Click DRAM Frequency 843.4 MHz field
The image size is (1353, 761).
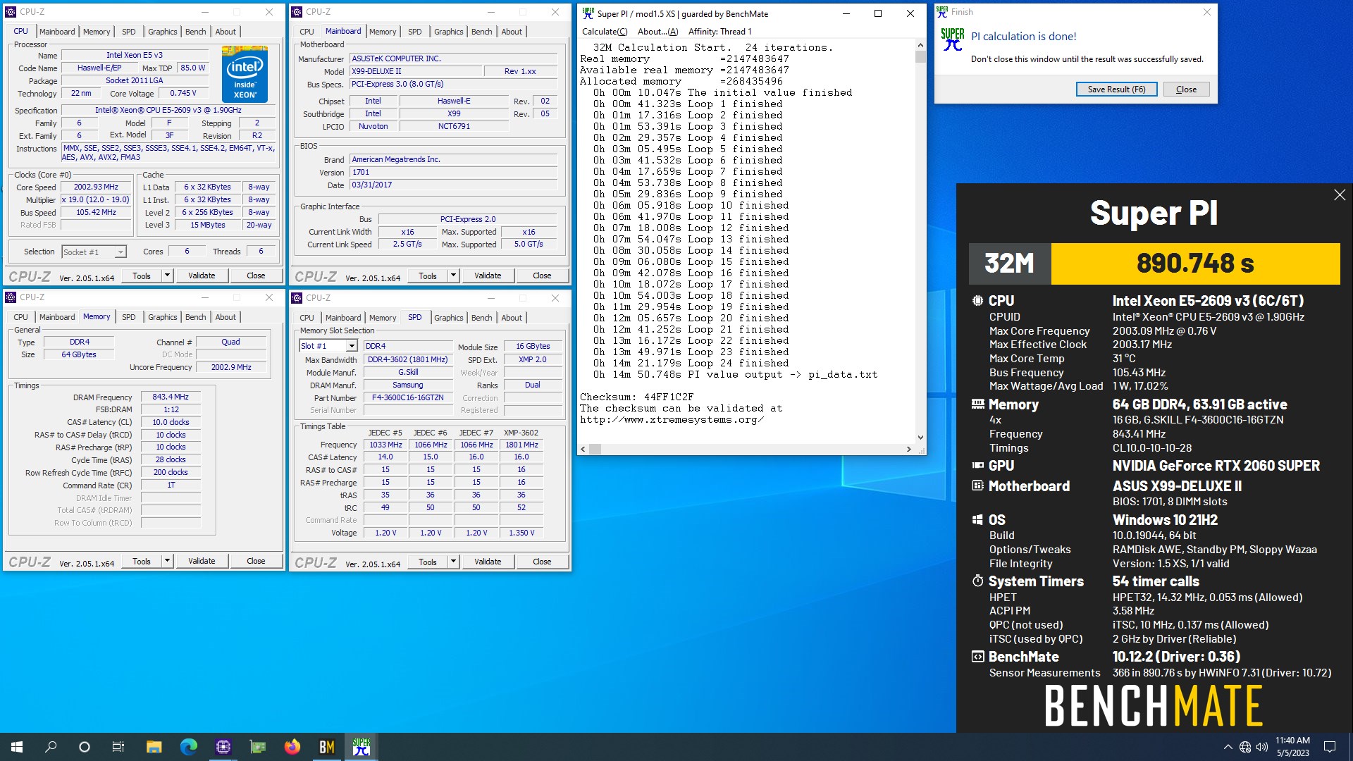[171, 397]
